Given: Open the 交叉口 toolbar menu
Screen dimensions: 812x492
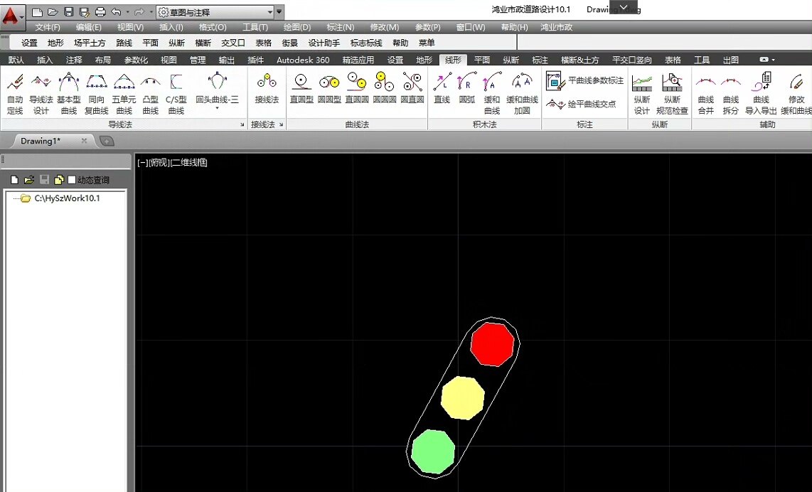Looking at the screenshot, I should tap(233, 43).
